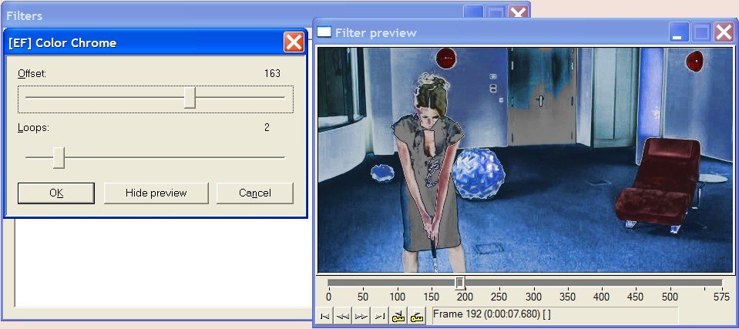Click the 0 start mark on ruler
Viewport: 739px width, 329px height.
tap(328, 297)
